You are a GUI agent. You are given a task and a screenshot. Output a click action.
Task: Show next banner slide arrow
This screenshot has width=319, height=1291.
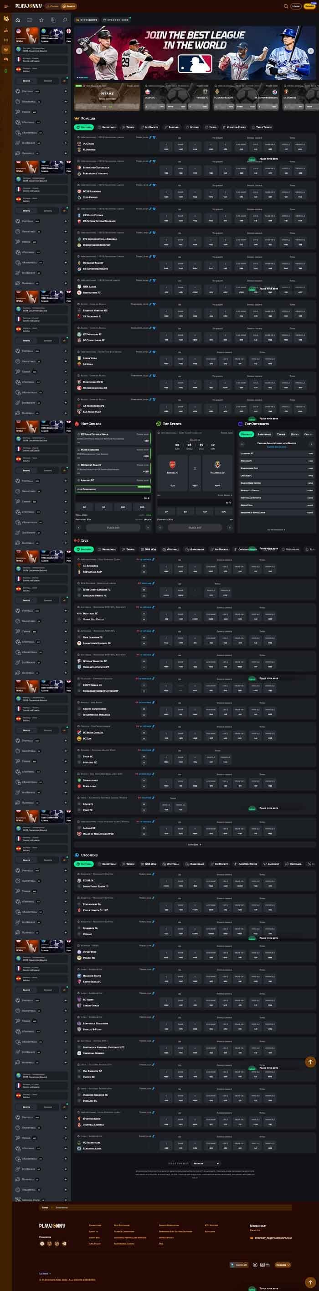[x=310, y=51]
